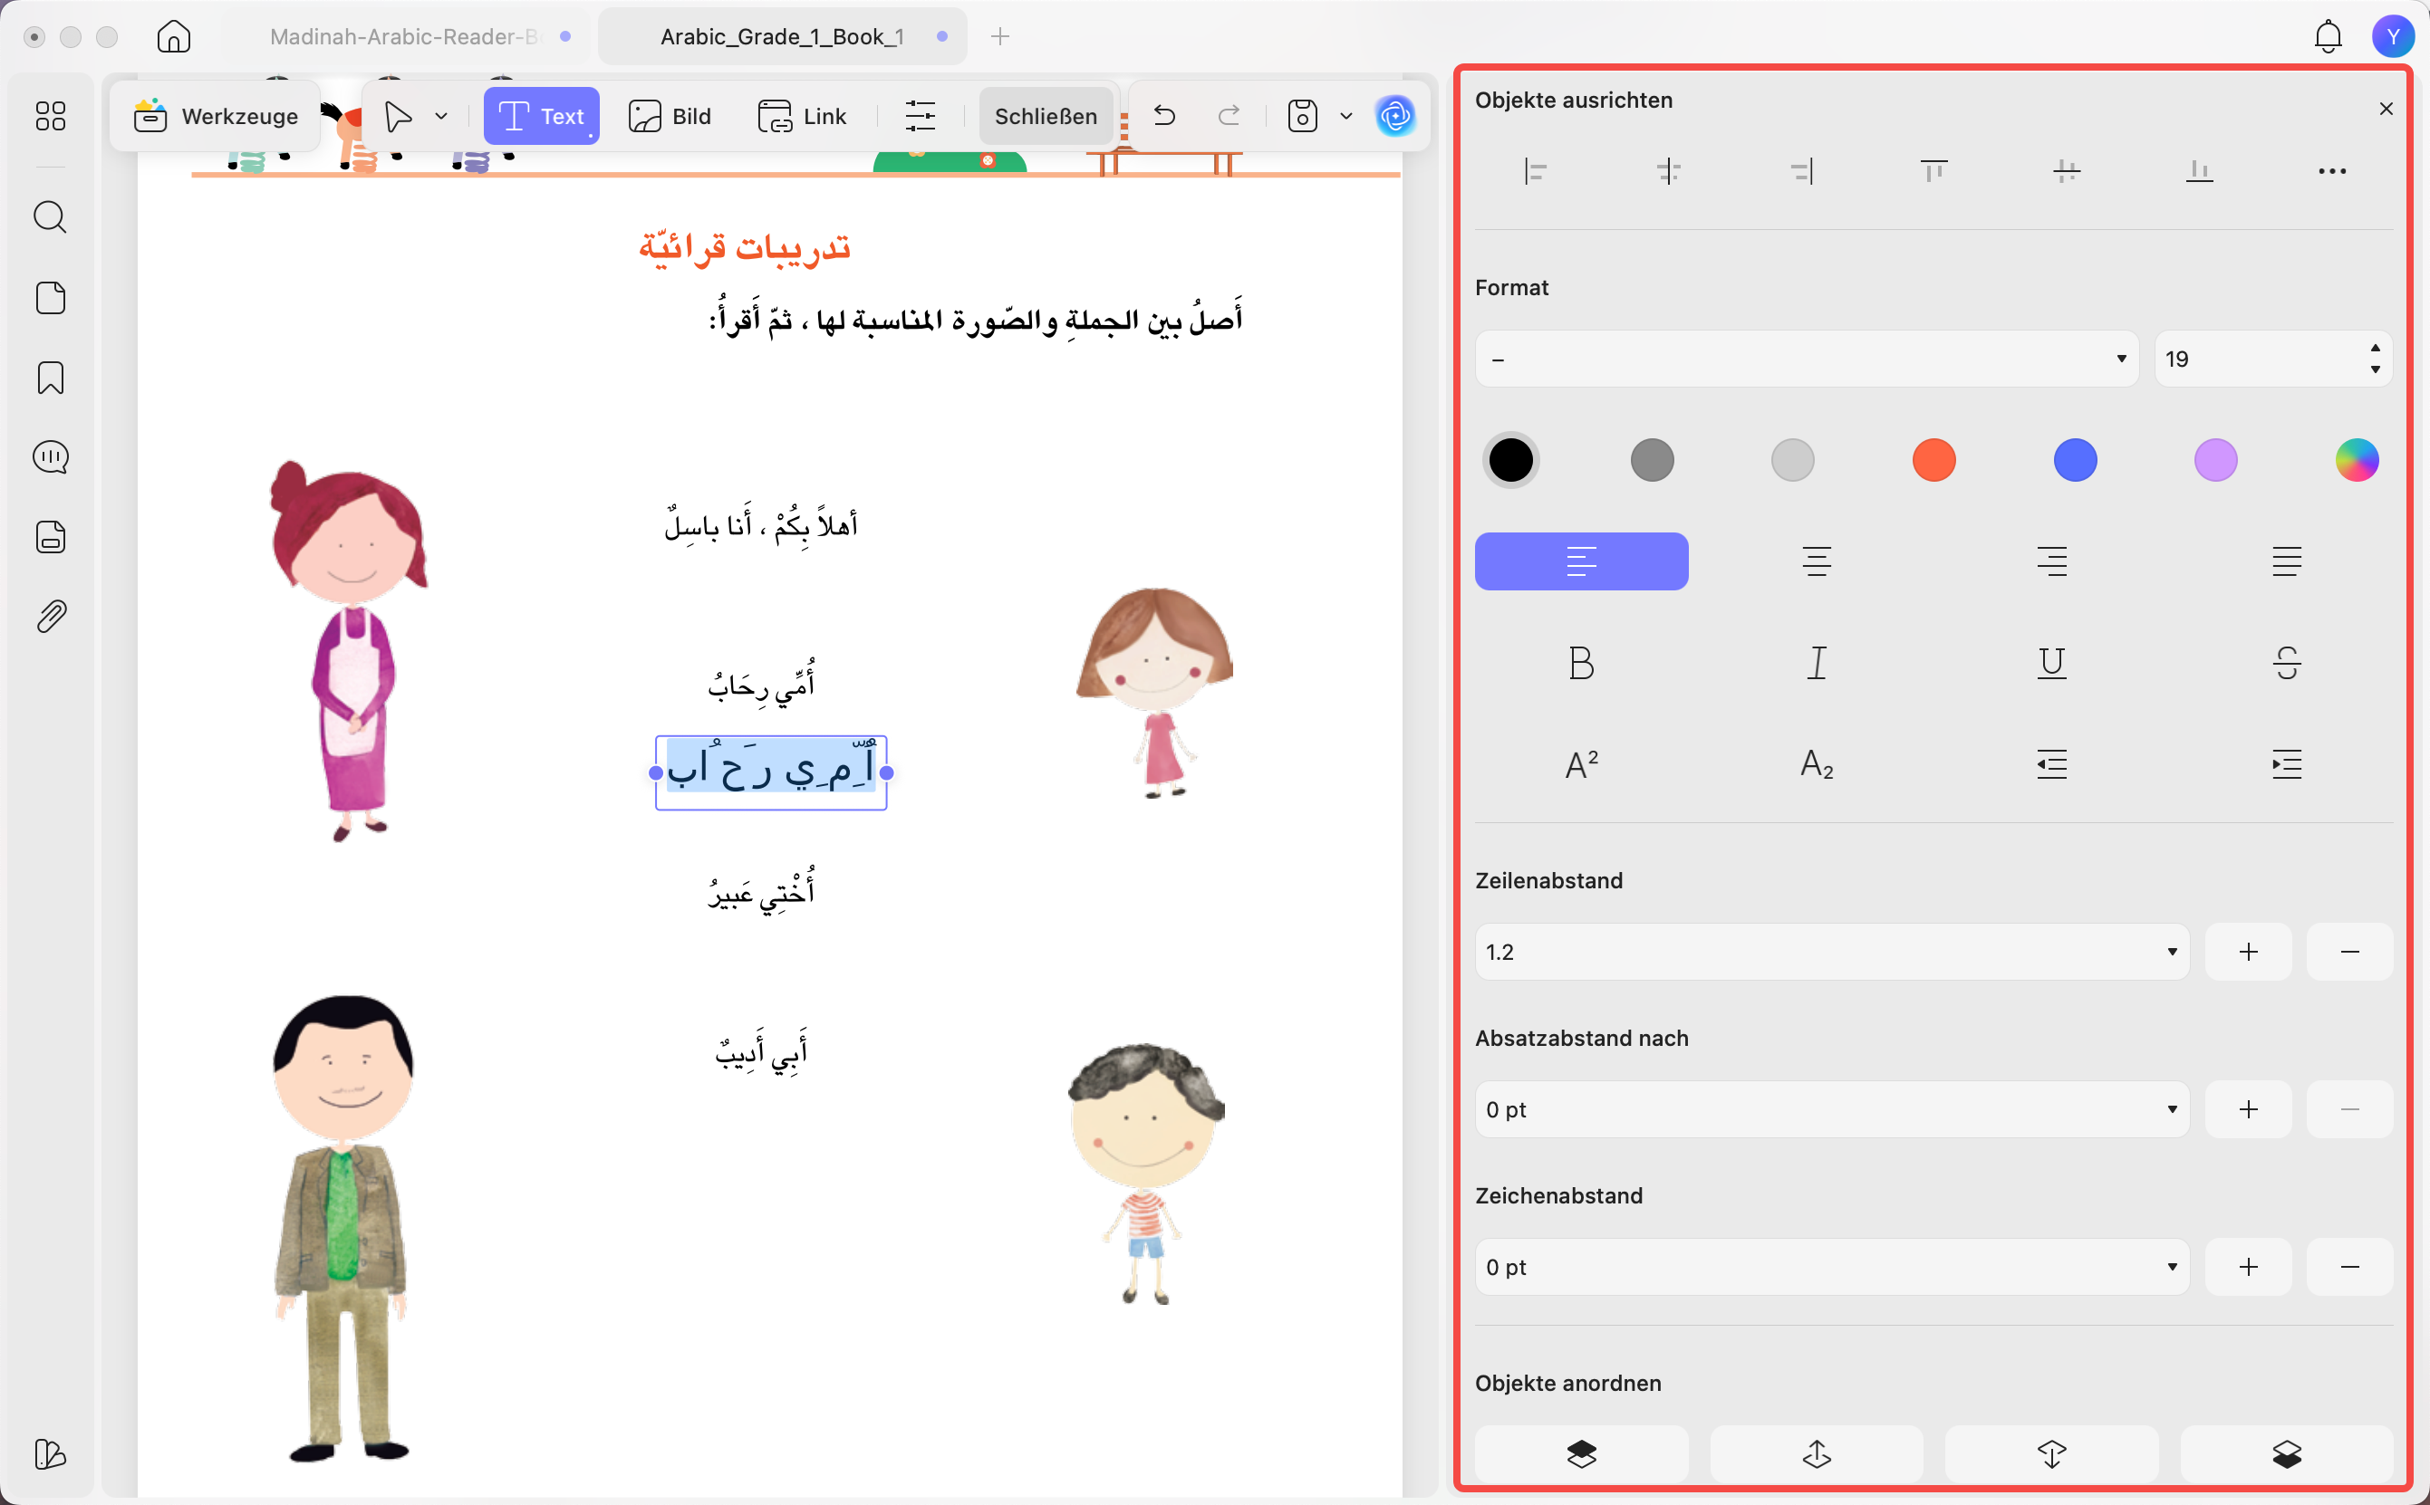Select right text alignment
Screen dimensions: 2430x1505
[2051, 561]
